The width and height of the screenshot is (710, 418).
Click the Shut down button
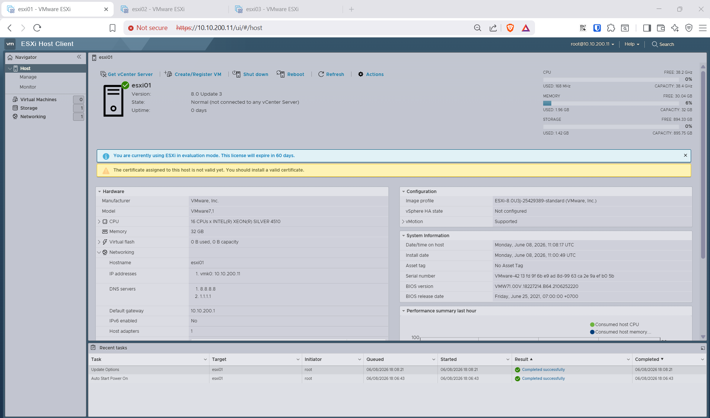click(x=250, y=74)
